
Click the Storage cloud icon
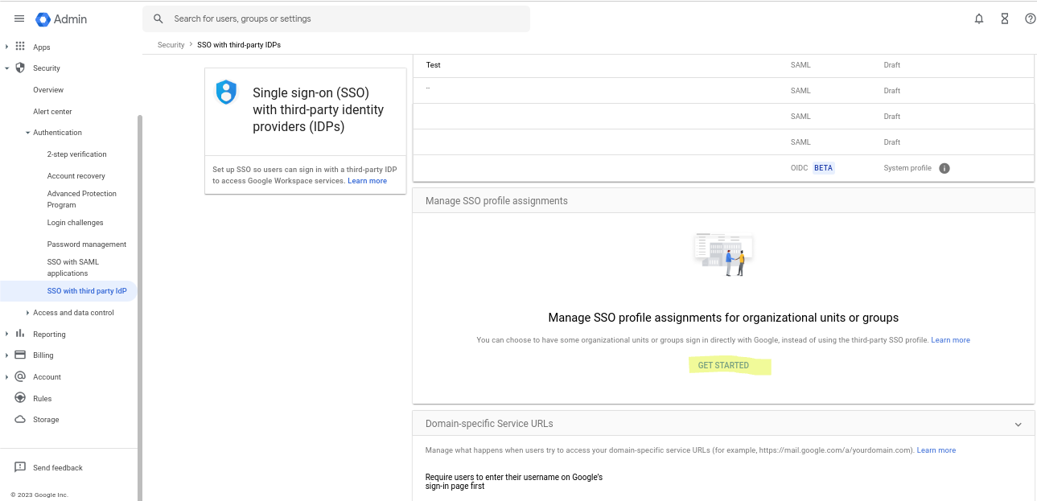tap(20, 419)
